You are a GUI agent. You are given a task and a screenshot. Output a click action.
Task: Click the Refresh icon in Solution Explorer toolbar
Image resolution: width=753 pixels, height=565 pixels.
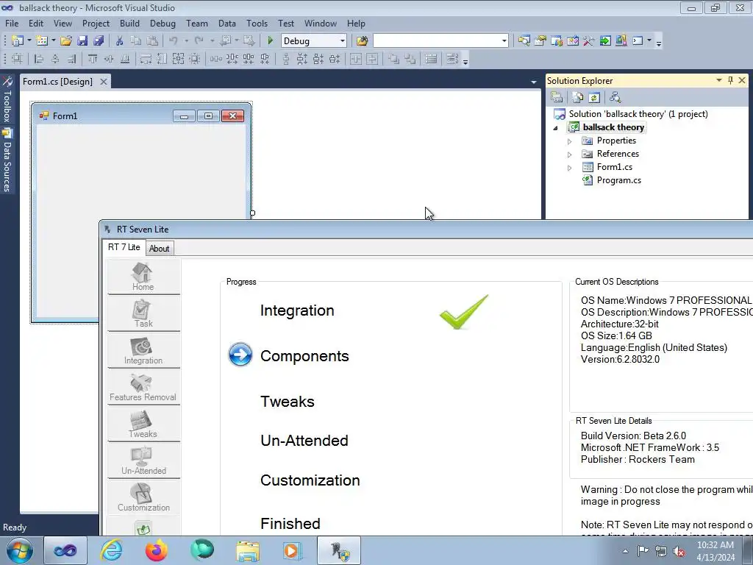[x=594, y=98]
